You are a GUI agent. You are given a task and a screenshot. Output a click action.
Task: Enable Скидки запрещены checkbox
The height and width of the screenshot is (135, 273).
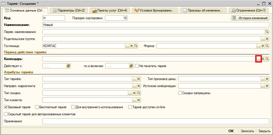pos(180,93)
